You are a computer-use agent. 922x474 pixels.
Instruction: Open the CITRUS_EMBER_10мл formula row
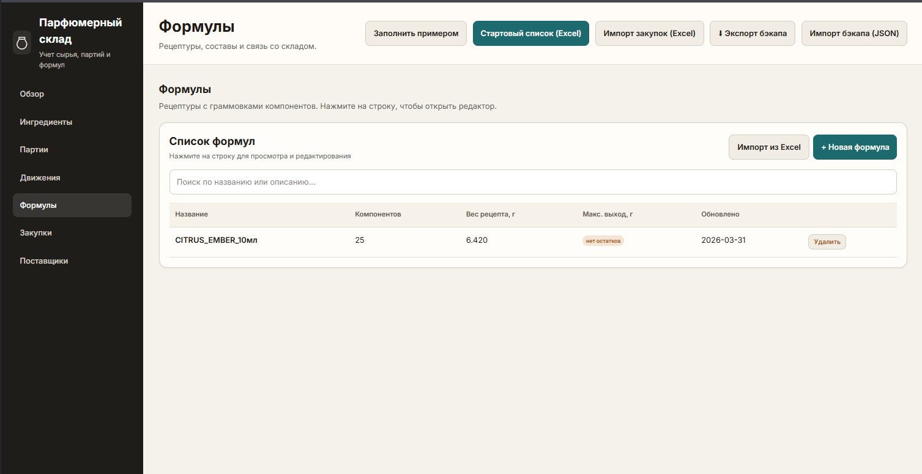pyautogui.click(x=216, y=240)
